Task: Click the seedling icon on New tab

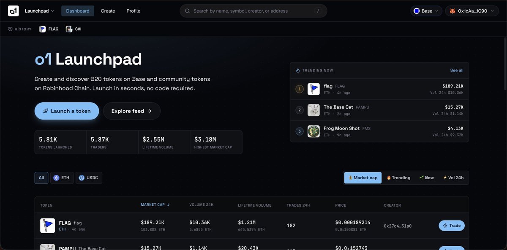Action: pos(421,178)
